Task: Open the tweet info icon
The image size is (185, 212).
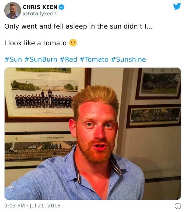Action: coord(178,206)
